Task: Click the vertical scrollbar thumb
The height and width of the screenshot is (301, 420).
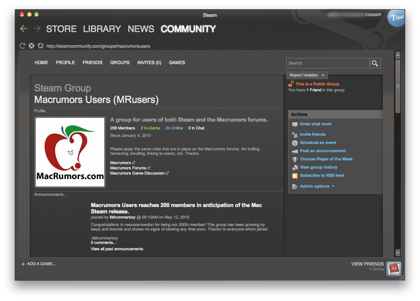Action: point(398,86)
